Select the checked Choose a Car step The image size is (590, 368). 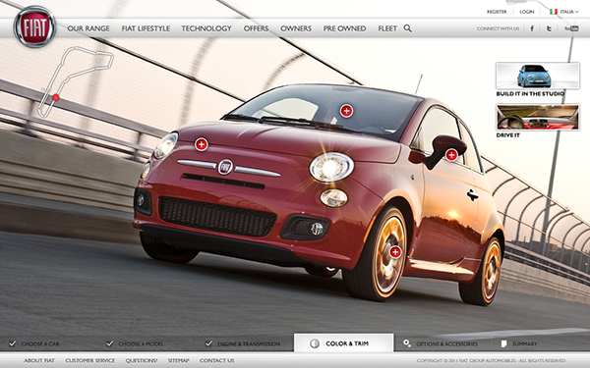(x=34, y=343)
